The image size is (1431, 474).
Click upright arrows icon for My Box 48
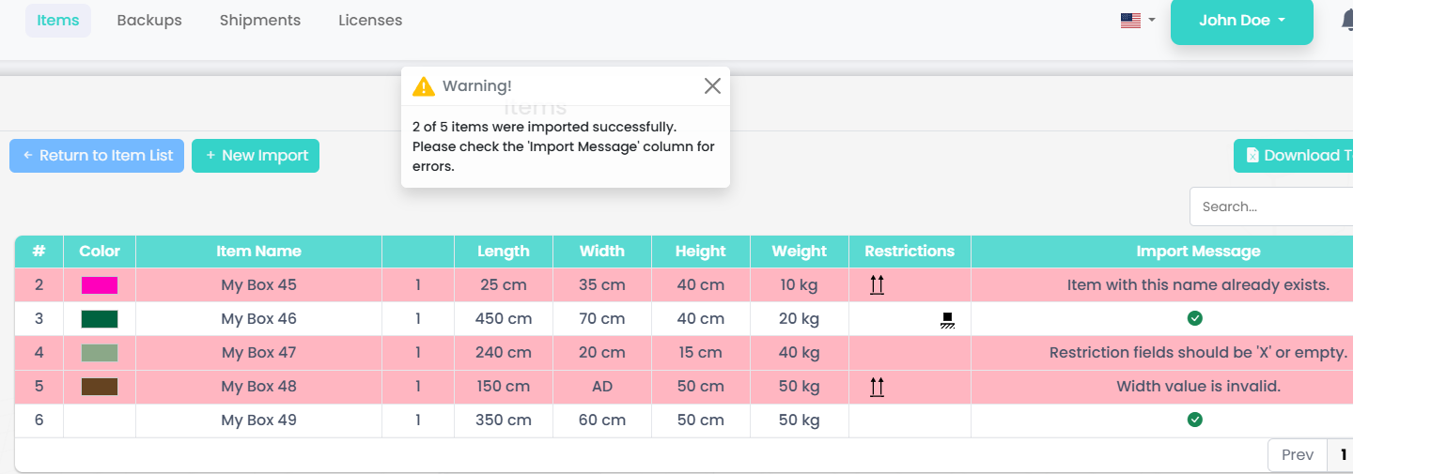tap(877, 387)
